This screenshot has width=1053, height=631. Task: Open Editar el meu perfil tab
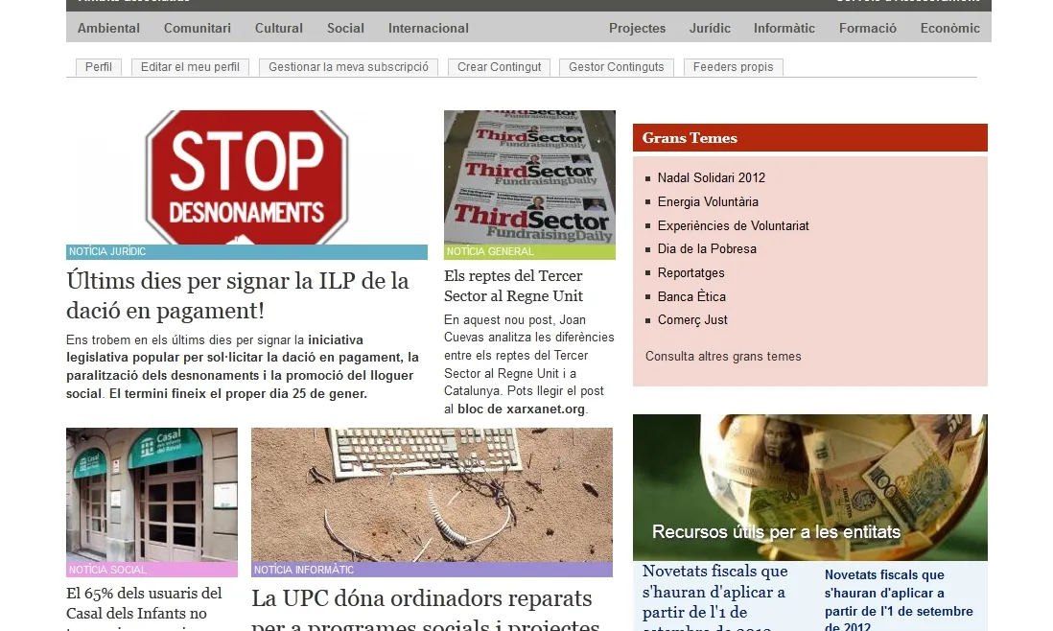tap(190, 67)
